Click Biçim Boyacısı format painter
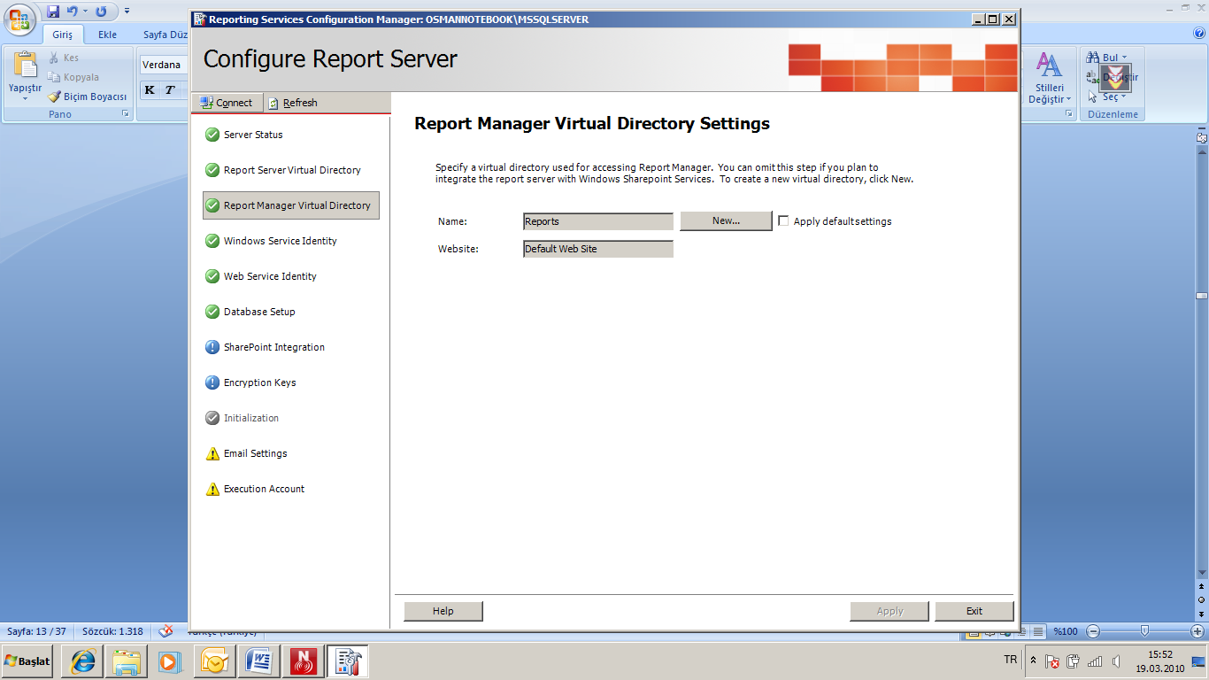The image size is (1209, 680). [x=88, y=97]
